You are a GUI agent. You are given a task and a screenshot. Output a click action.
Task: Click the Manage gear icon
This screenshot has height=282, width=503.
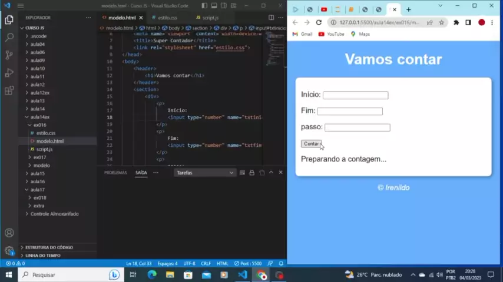[x=9, y=250]
